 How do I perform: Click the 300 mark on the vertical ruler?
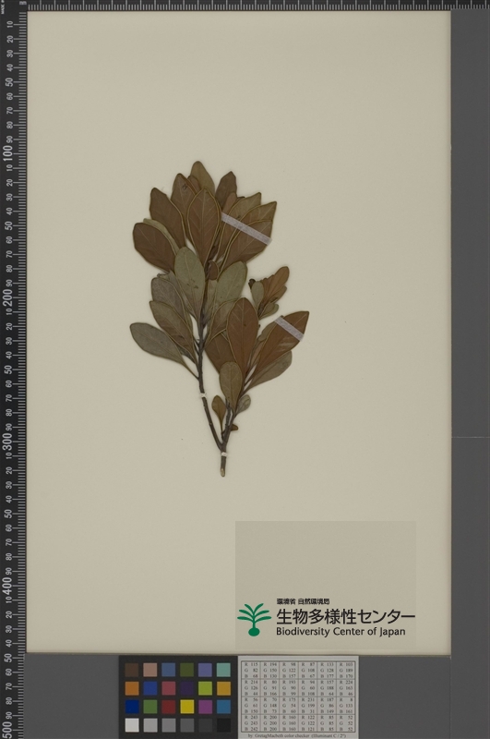[x=8, y=442]
